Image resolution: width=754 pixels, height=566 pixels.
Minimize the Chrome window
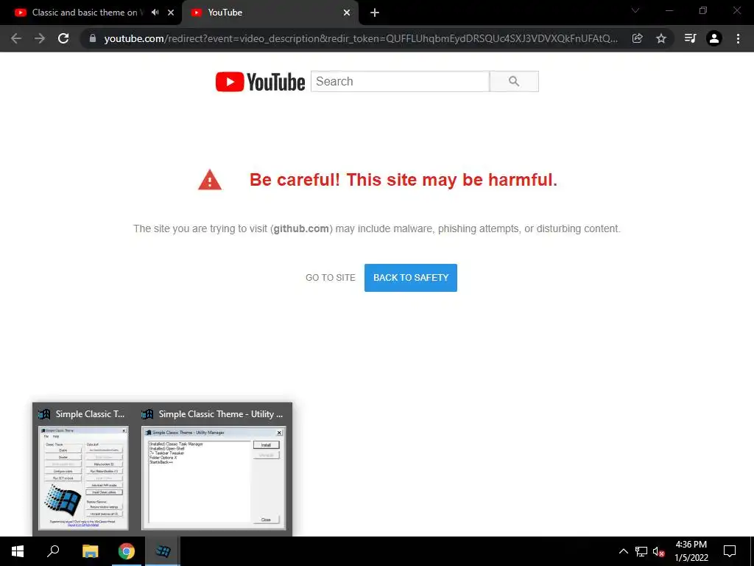[669, 10]
